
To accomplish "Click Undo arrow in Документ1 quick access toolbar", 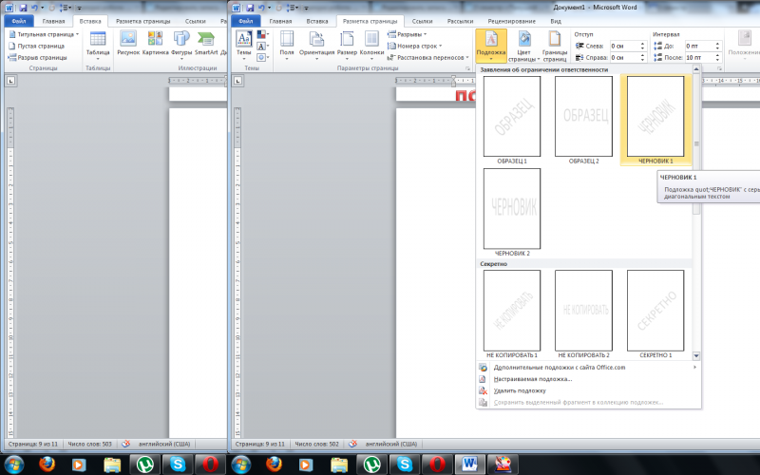I will pos(262,8).
